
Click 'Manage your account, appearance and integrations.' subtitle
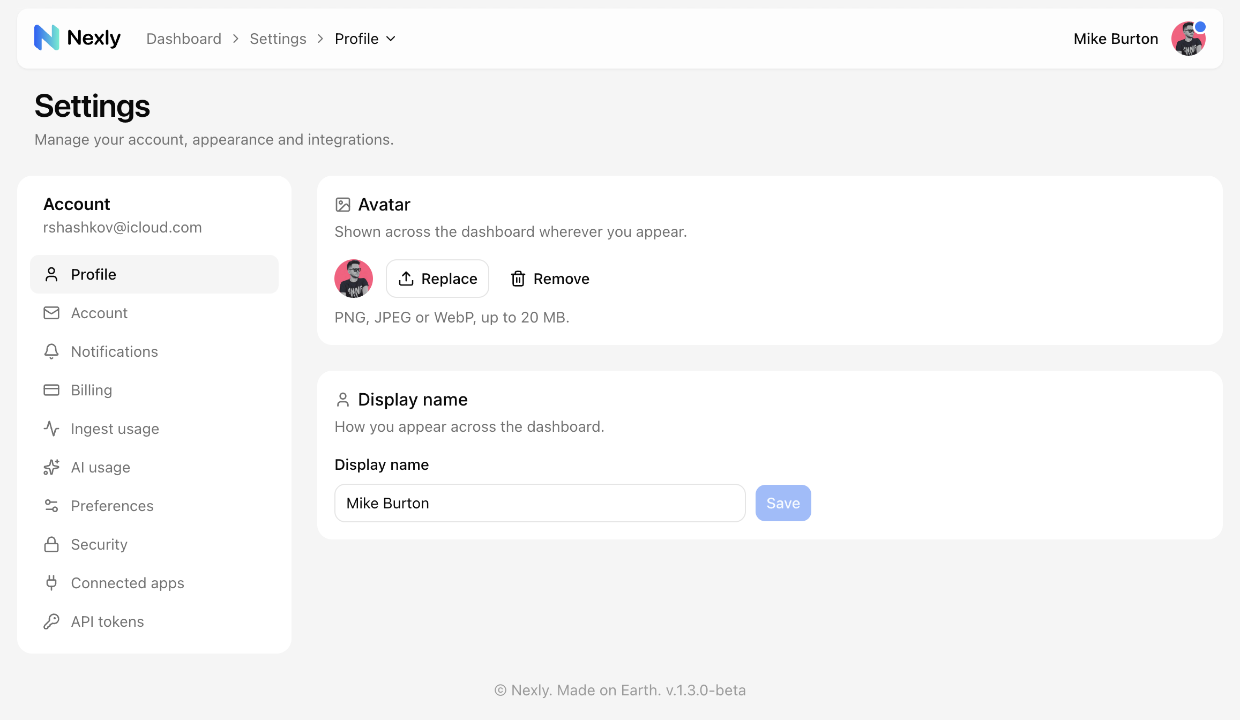(x=214, y=139)
